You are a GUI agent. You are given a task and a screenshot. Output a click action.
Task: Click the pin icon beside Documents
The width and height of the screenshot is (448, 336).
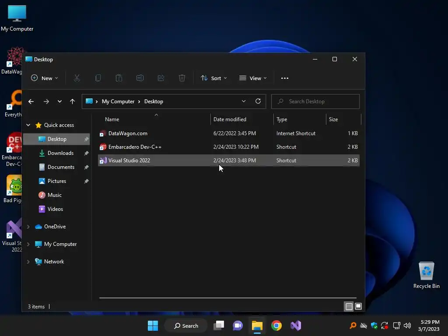coord(86,167)
